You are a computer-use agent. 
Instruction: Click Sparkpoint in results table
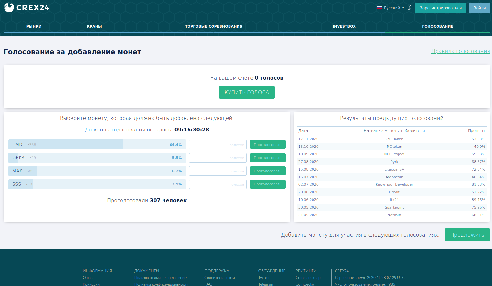(394, 207)
